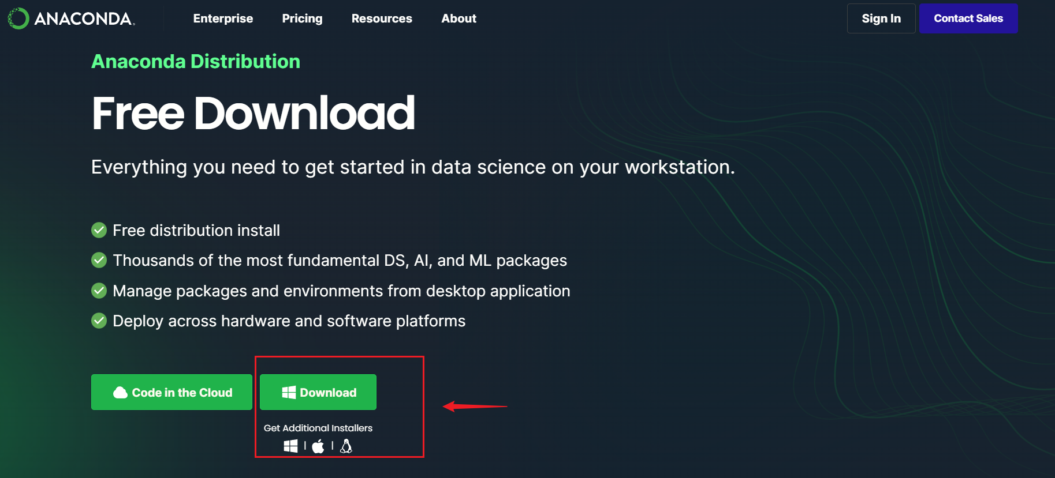
Task: Click the Code in the Cloud button
Action: tap(172, 392)
